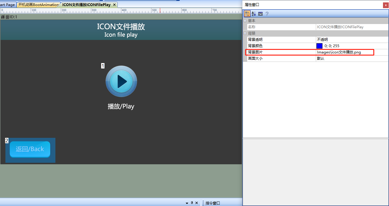Sort properties alphabetically with A-Z icon
This screenshot has width=389, height=206.
tap(254, 14)
